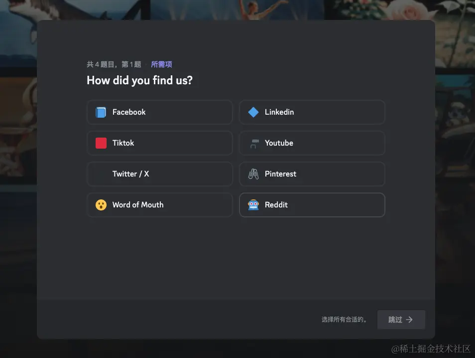Screen dimensions: 475x358
Task: Pick the Twitter / X option
Action: point(160,174)
